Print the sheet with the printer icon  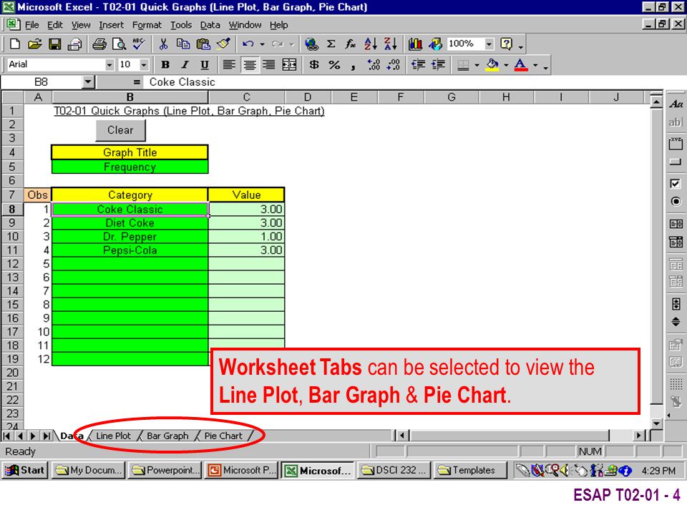click(x=99, y=44)
